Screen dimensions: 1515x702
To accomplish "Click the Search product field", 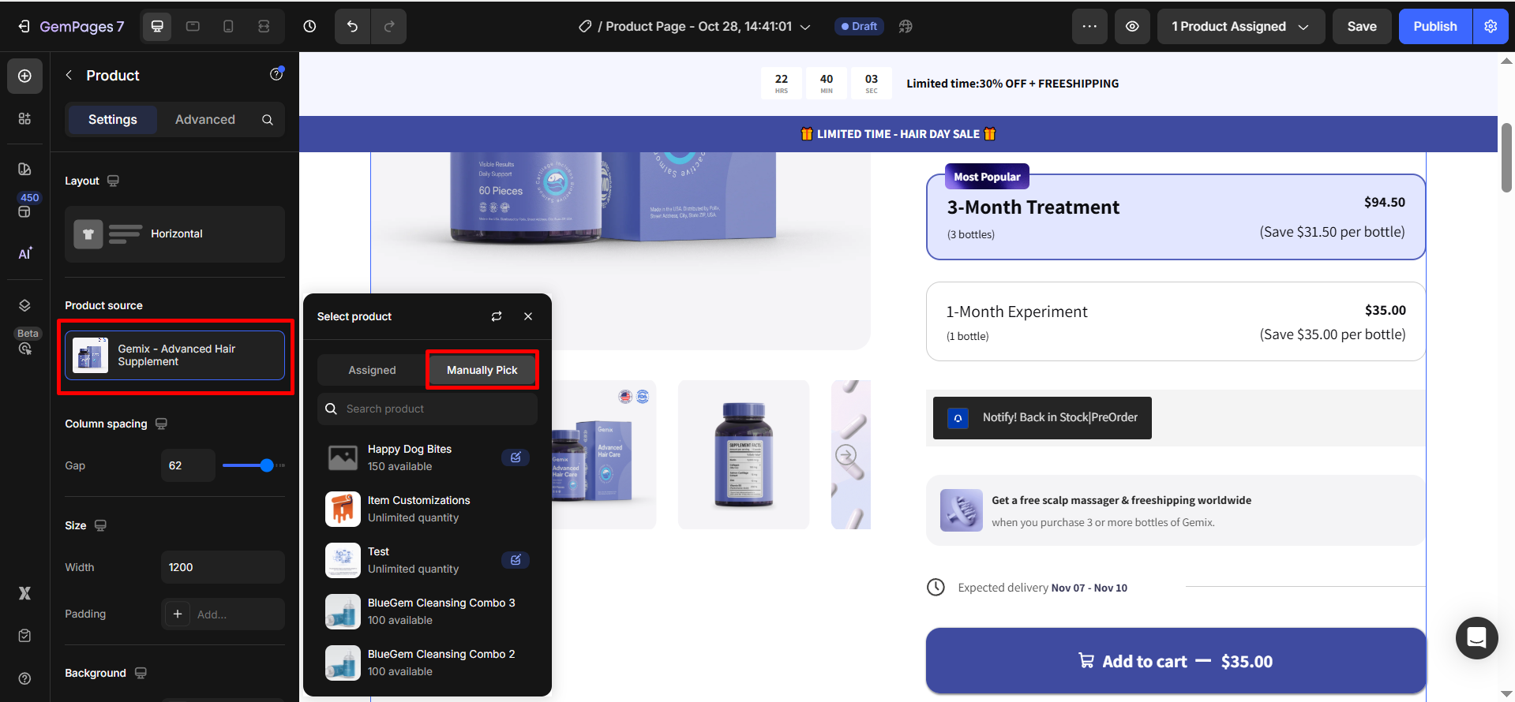I will (x=427, y=409).
